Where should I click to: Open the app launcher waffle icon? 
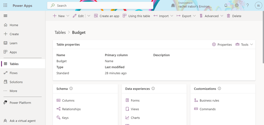(x=5, y=5)
